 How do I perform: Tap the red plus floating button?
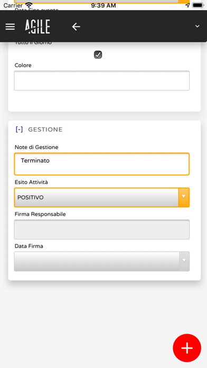[x=187, y=348]
